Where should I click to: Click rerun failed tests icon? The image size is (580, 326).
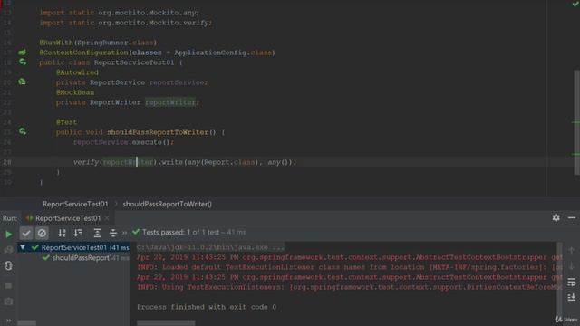click(x=8, y=250)
